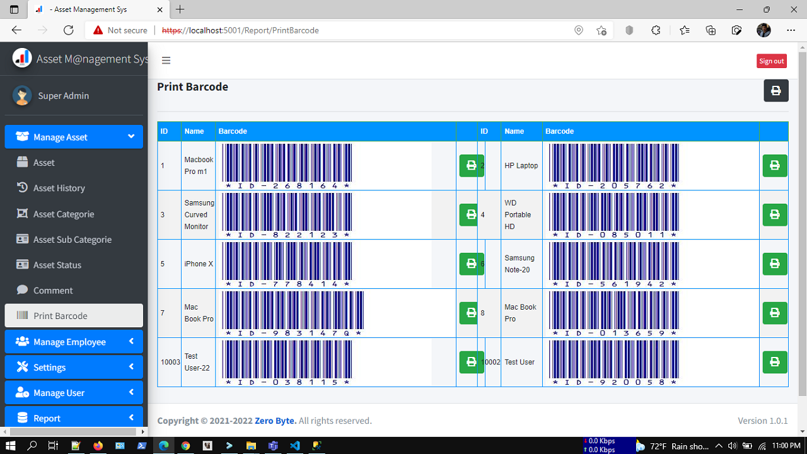The image size is (807, 454).
Task: Print barcode for HP Laptop
Action: pos(775,165)
